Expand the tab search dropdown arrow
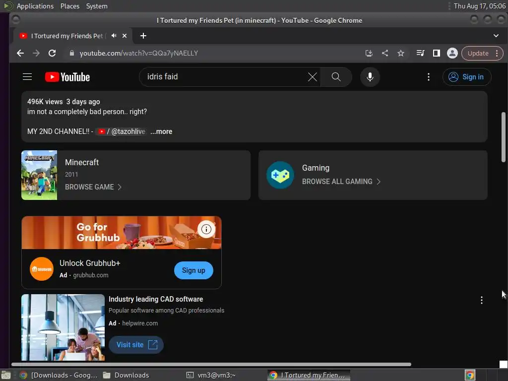The image size is (508, 381). click(496, 36)
